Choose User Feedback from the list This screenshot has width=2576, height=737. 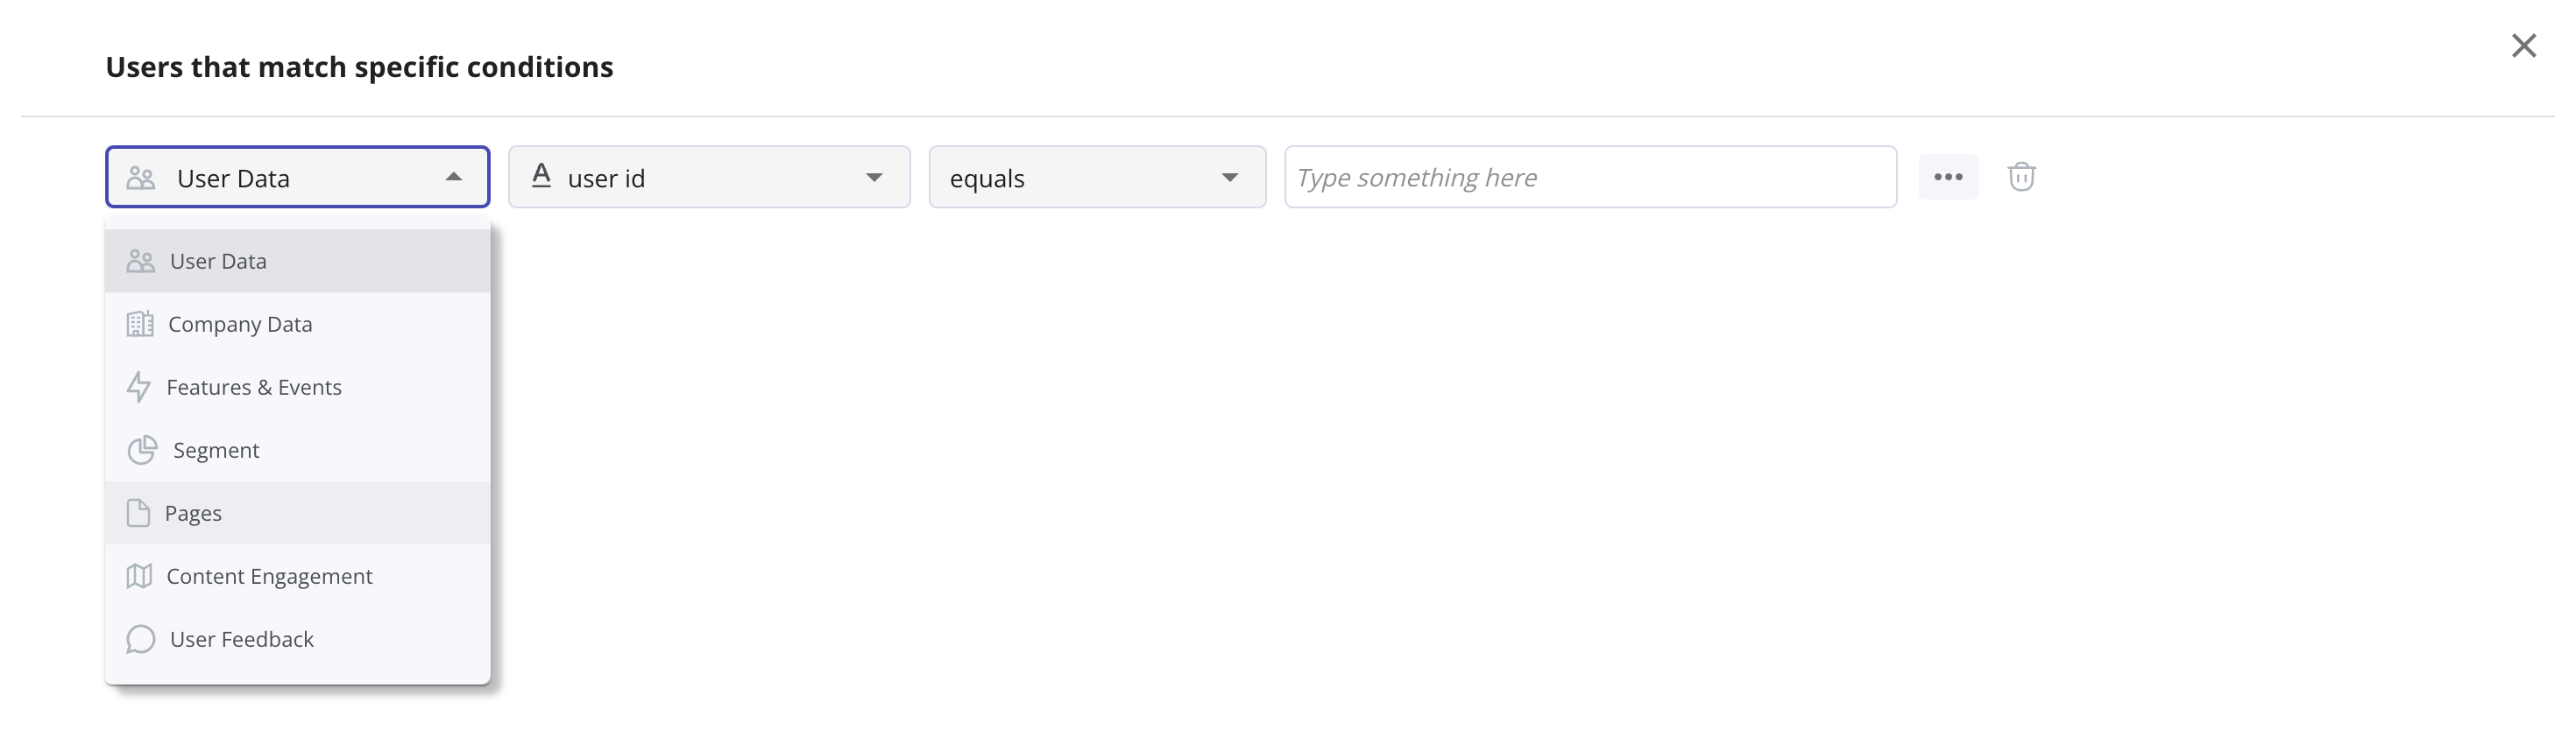241,639
